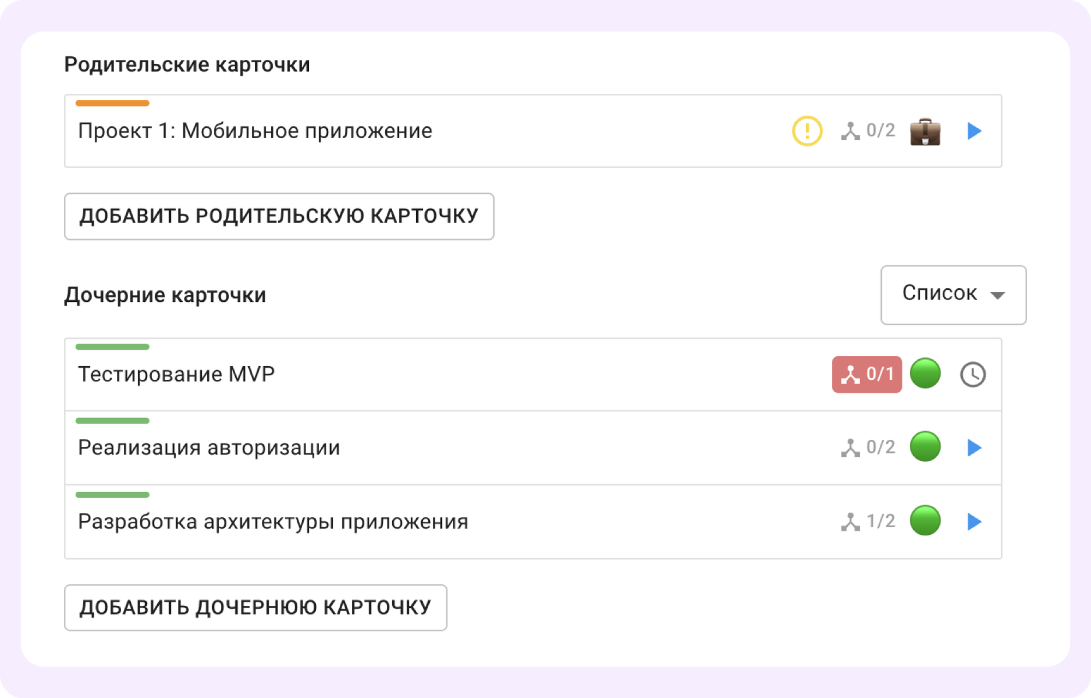This screenshot has width=1091, height=698.
Task: Click the green status circle on Тестирование MVP
Action: (x=926, y=374)
